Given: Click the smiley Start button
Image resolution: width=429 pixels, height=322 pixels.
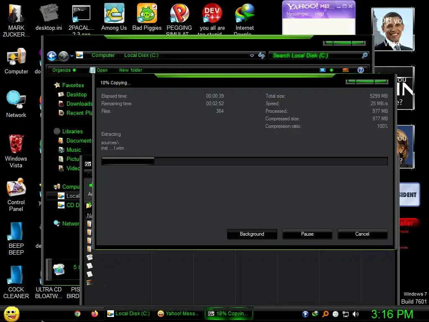Looking at the screenshot, I should (x=11, y=314).
